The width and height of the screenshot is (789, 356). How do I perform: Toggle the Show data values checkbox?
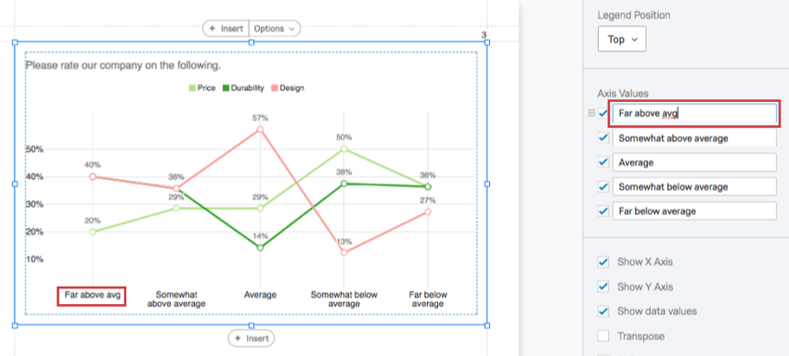(603, 311)
